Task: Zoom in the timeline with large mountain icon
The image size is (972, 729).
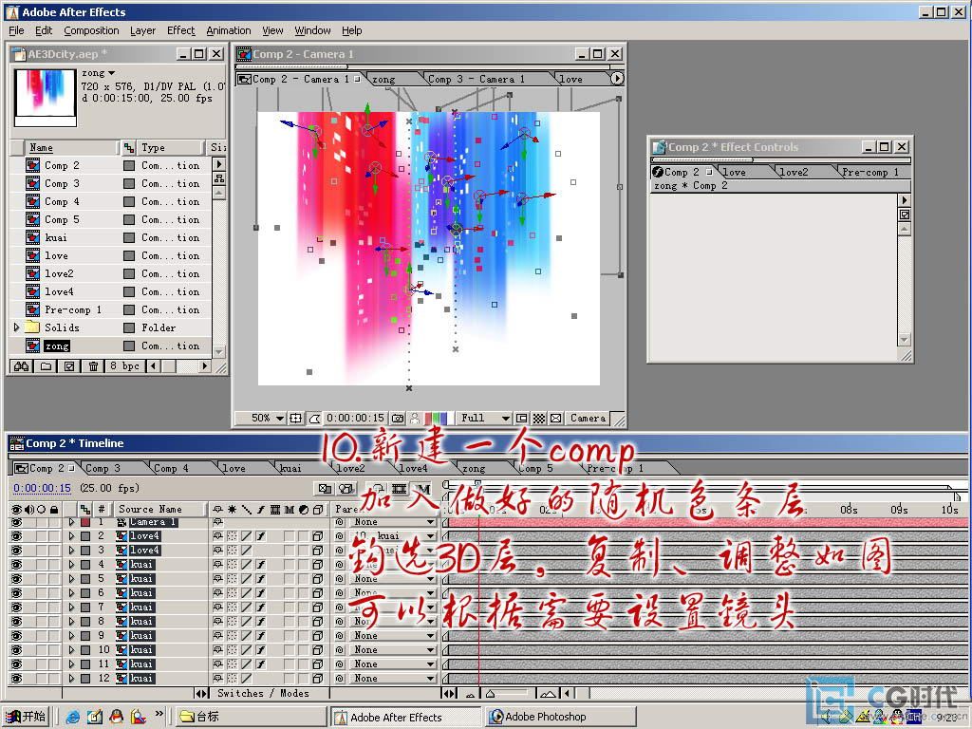Action: [548, 694]
